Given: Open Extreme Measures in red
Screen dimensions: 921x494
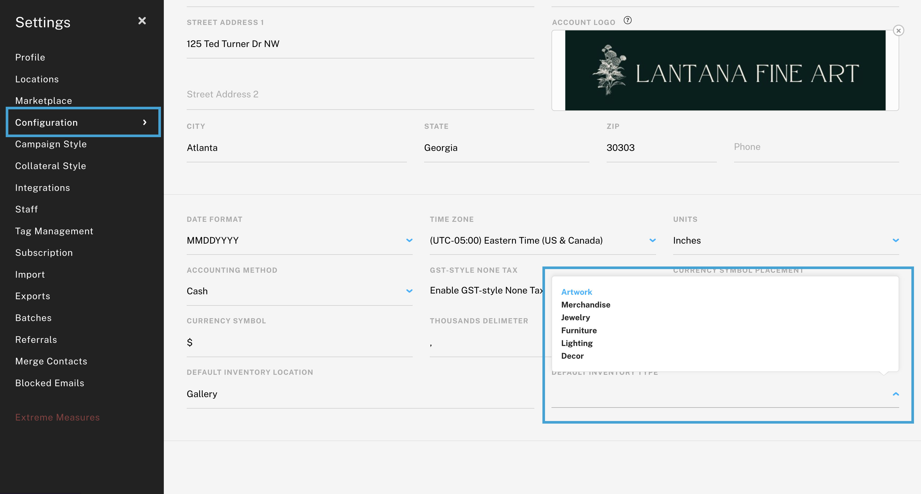Looking at the screenshot, I should coord(57,417).
